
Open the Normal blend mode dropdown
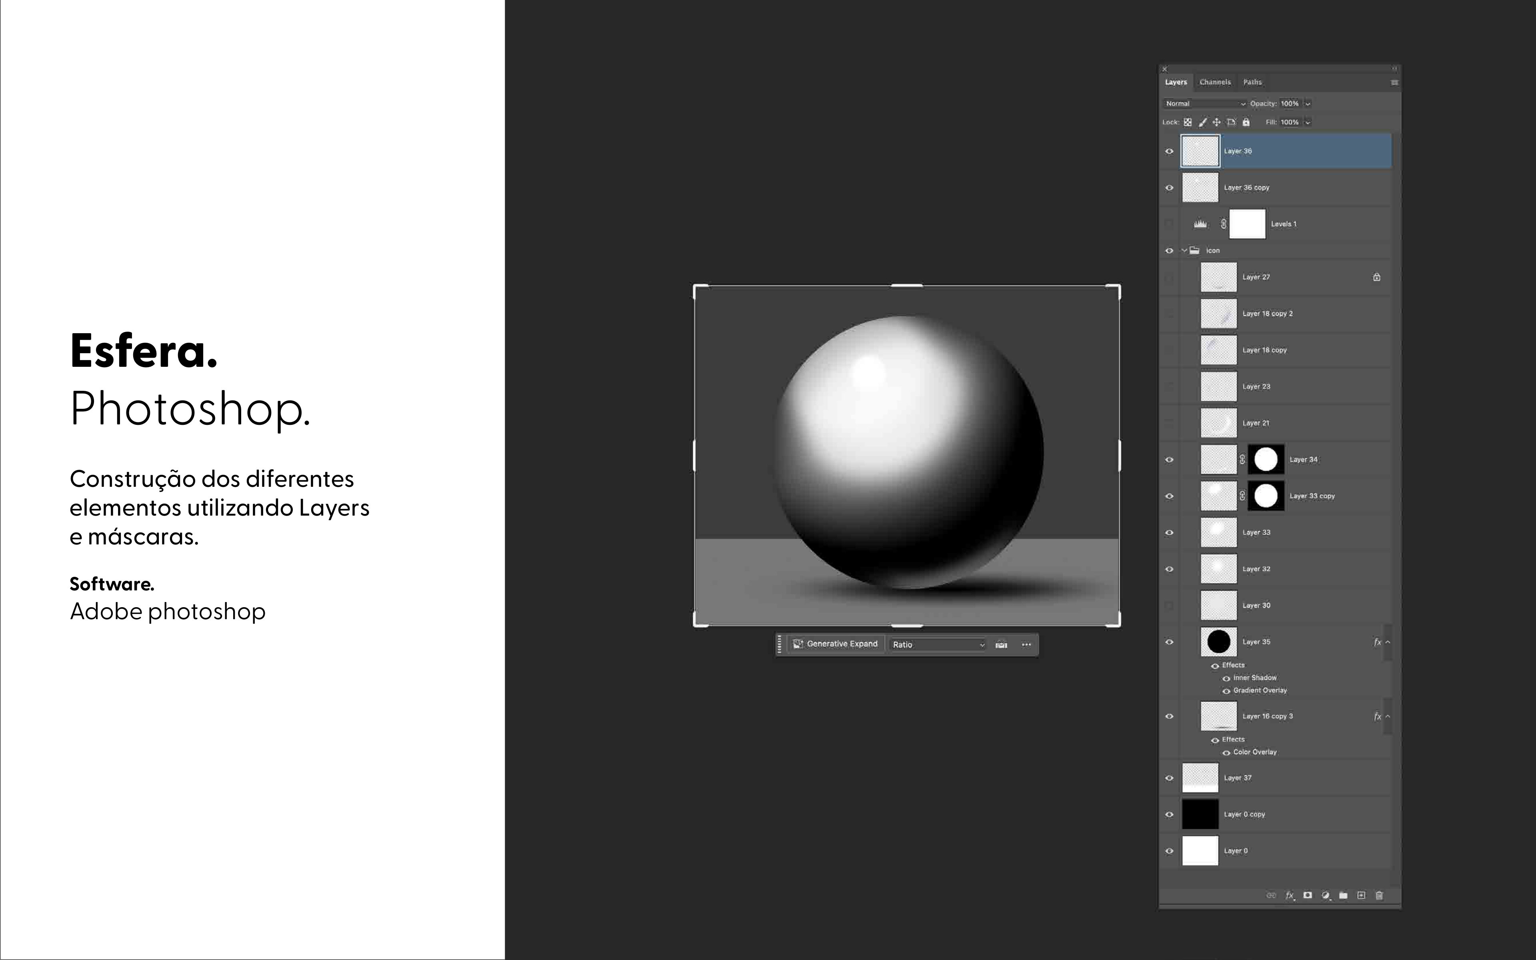[x=1205, y=104]
